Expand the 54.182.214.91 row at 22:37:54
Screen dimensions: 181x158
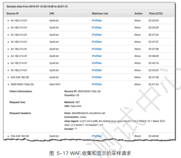pyautogui.click(x=8, y=35)
